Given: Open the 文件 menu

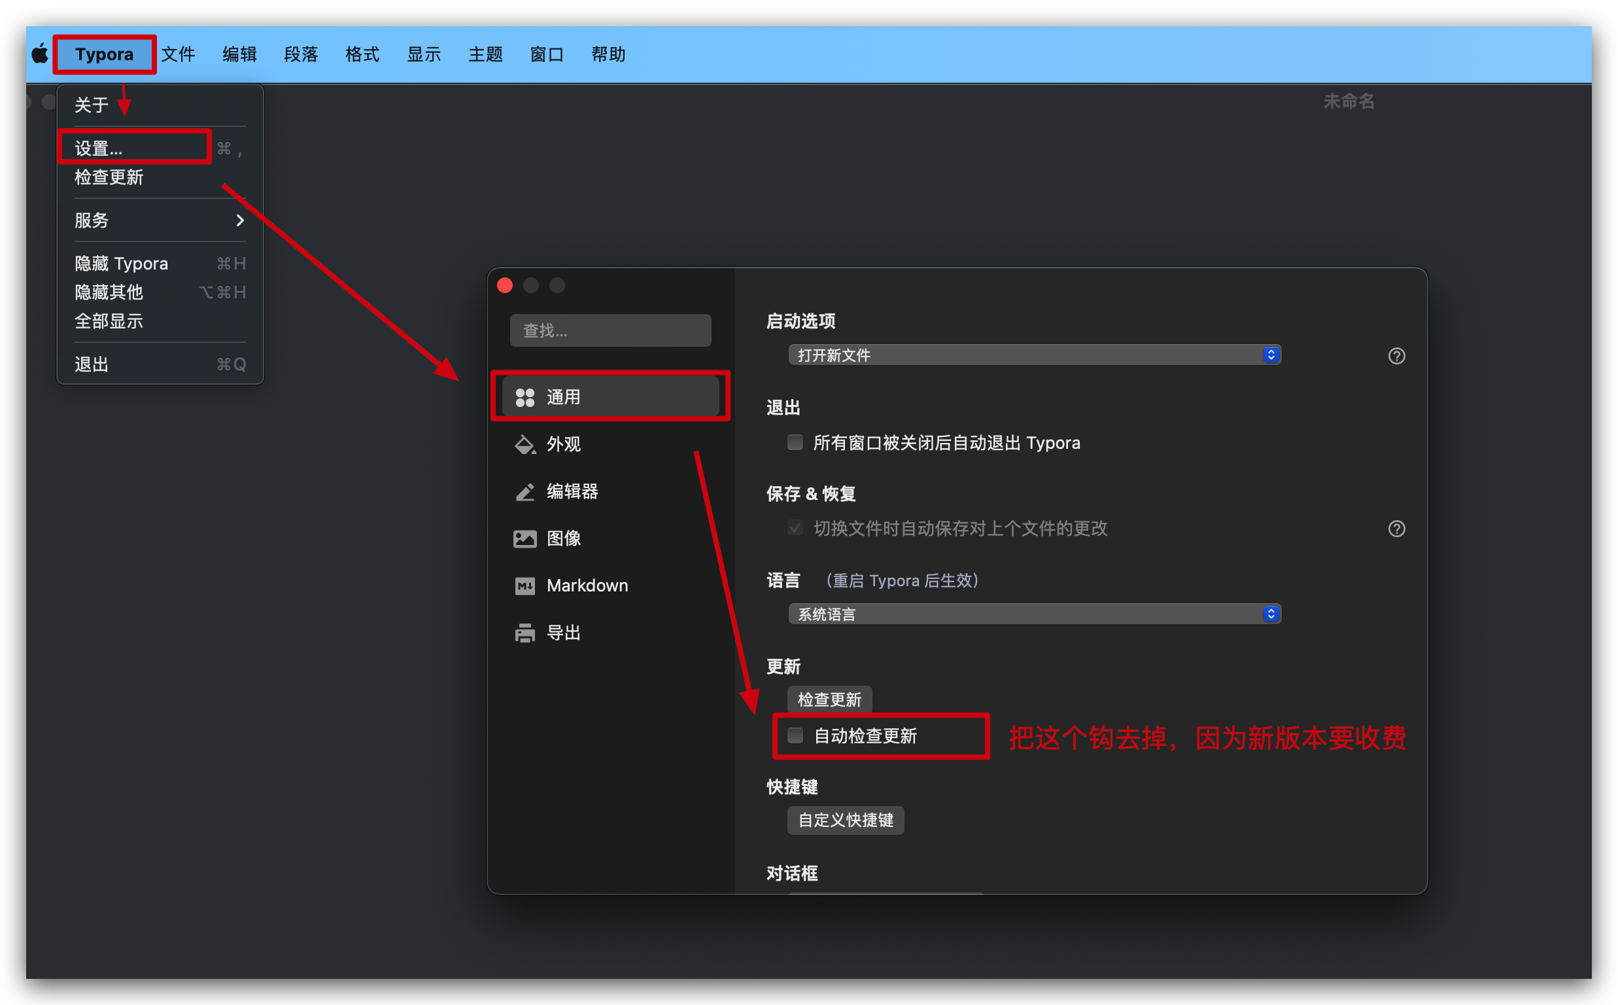Looking at the screenshot, I should click(x=178, y=54).
